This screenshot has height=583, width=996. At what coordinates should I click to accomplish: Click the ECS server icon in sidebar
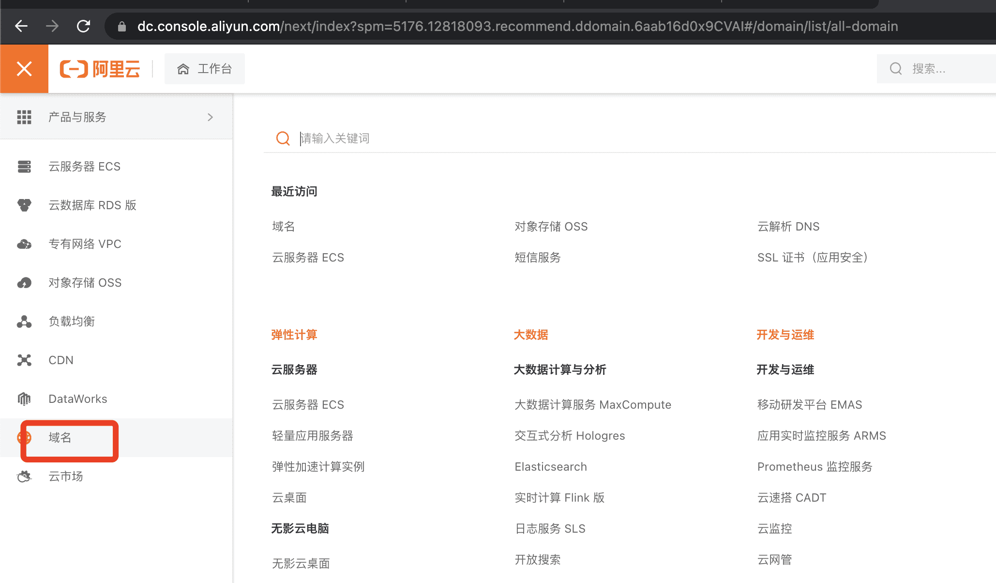[x=24, y=167]
